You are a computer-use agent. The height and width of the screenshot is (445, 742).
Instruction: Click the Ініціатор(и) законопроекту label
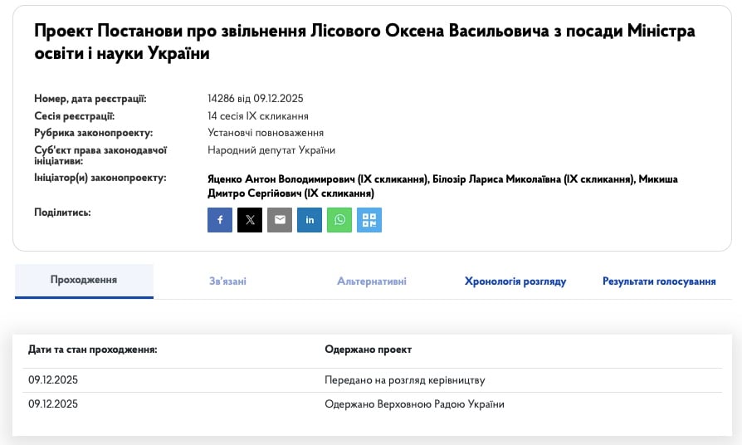pyautogui.click(x=100, y=178)
